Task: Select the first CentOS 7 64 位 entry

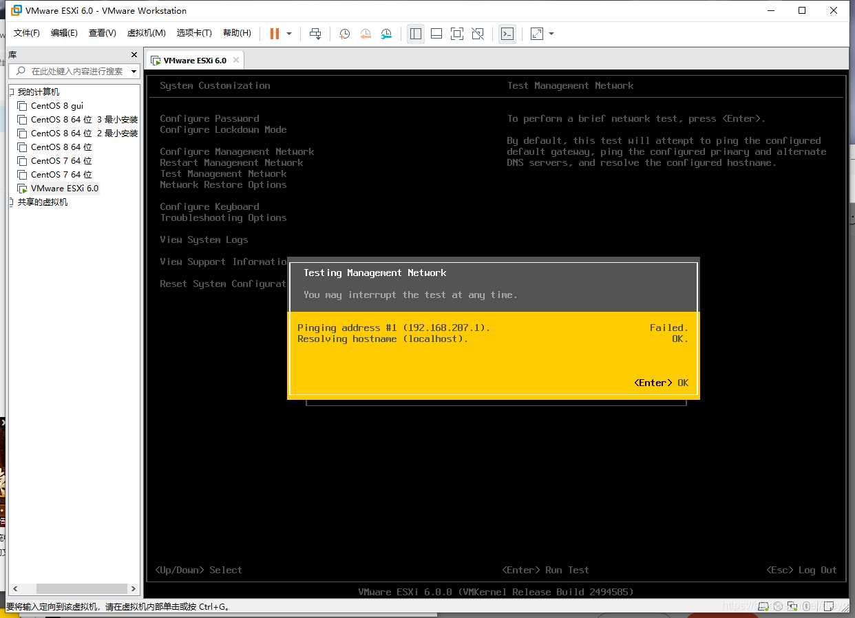Action: [x=61, y=161]
